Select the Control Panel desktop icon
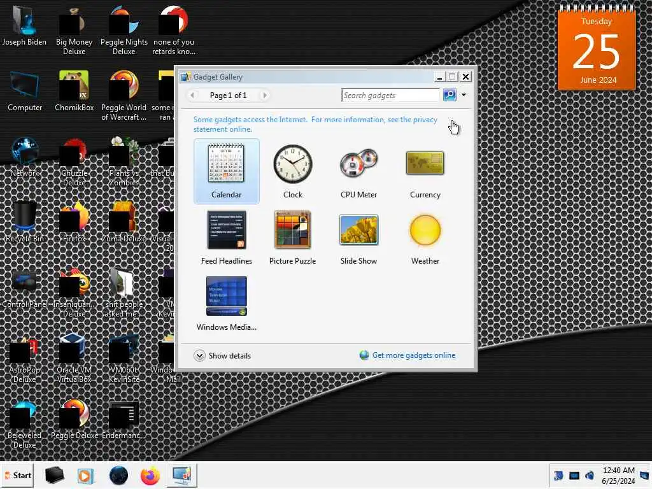652x489 pixels. (25, 288)
